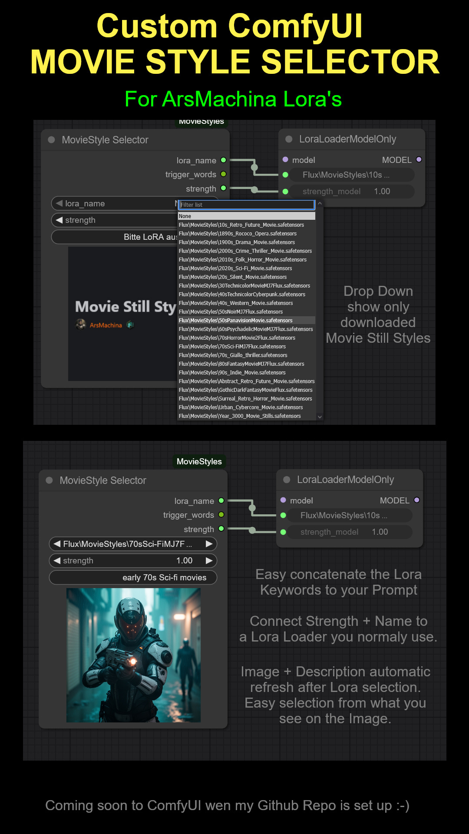Image resolution: width=469 pixels, height=834 pixels.
Task: Click lora_name output port in upper selector node
Action: (223, 160)
